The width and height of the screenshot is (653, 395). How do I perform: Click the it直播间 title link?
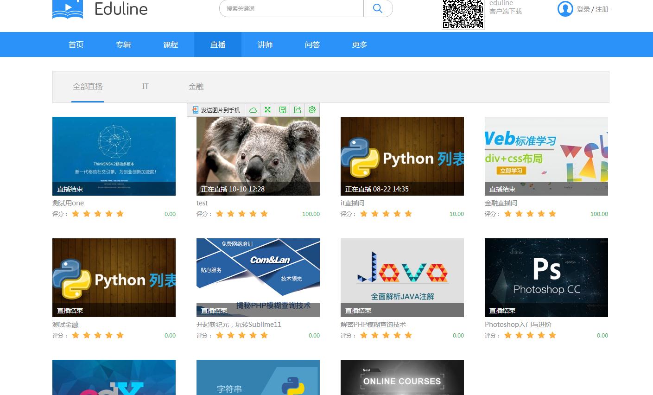[352, 203]
